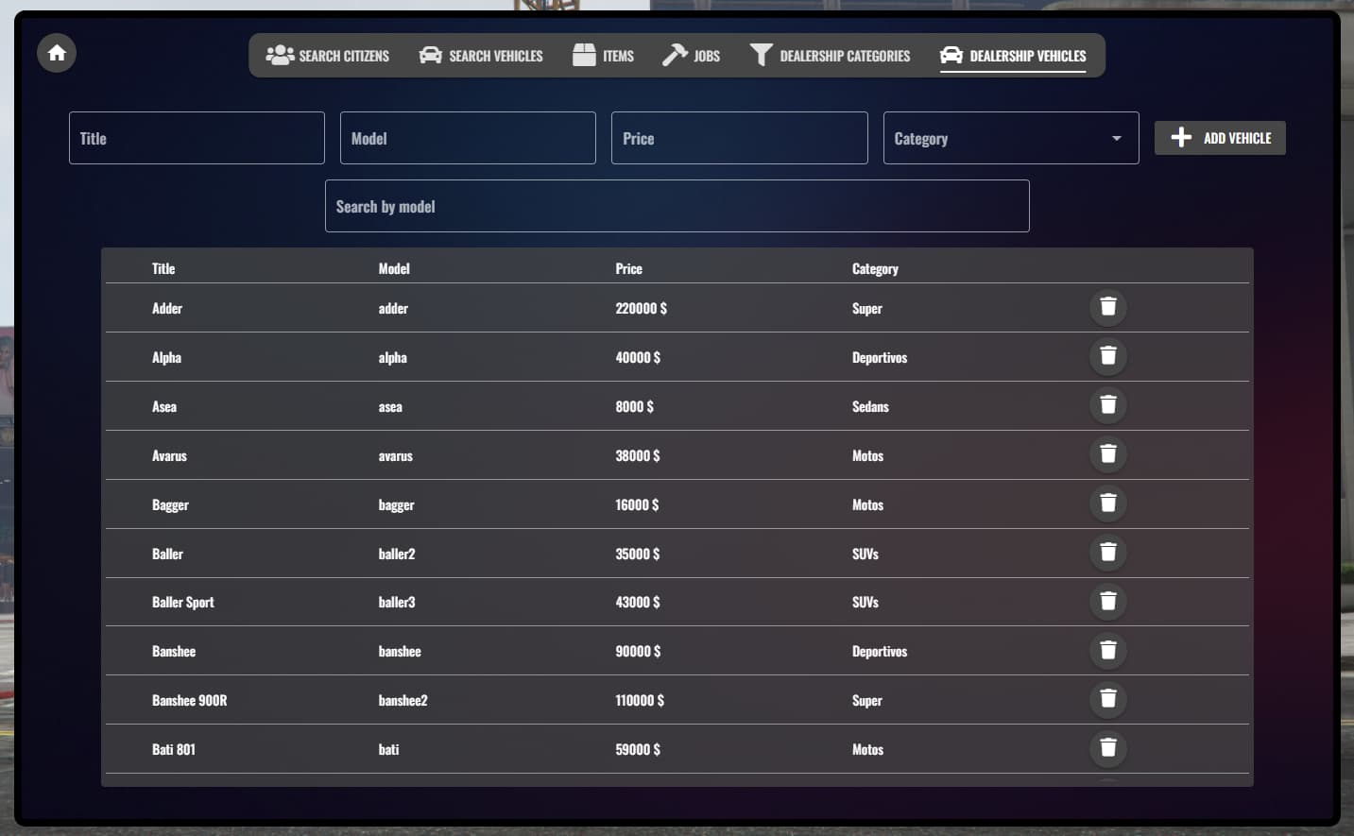Select the 35000 $ price cell

tap(638, 554)
